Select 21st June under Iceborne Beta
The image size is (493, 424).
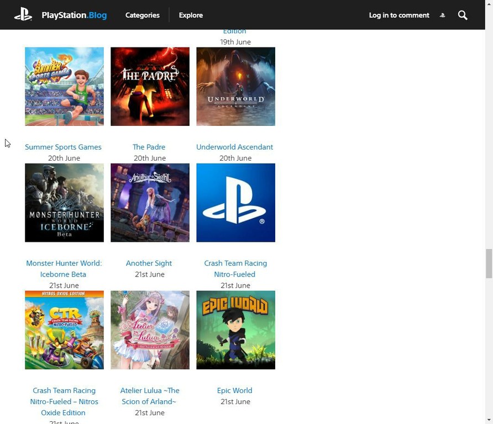coord(64,285)
